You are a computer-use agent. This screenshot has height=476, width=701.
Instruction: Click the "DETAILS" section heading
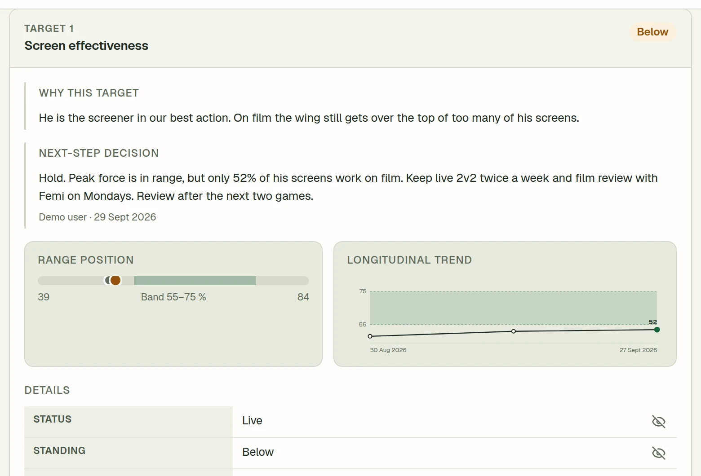pos(47,390)
